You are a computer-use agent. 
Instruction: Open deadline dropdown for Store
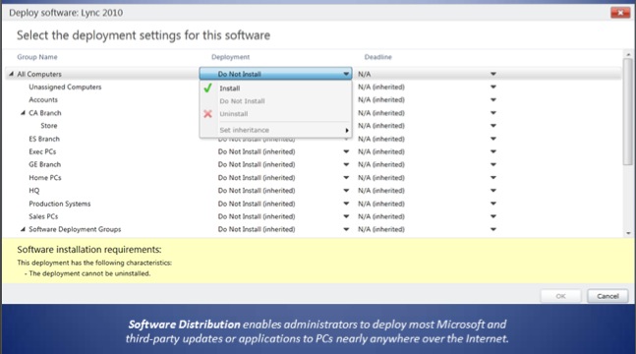tap(493, 126)
